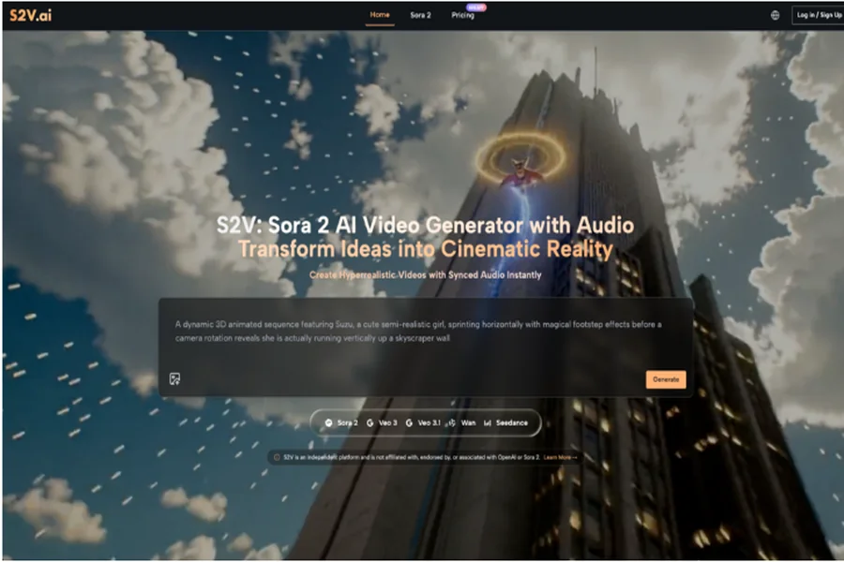Click the S2V.ai logo
This screenshot has width=844, height=562.
pyautogui.click(x=32, y=15)
